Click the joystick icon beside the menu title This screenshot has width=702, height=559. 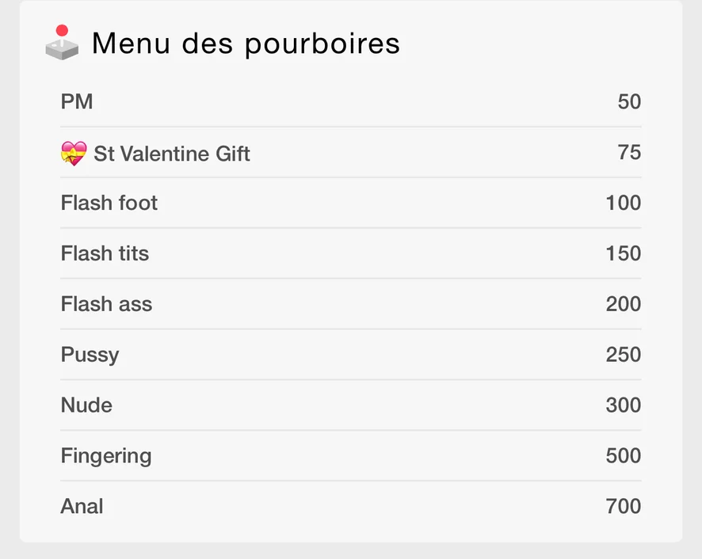click(x=62, y=43)
